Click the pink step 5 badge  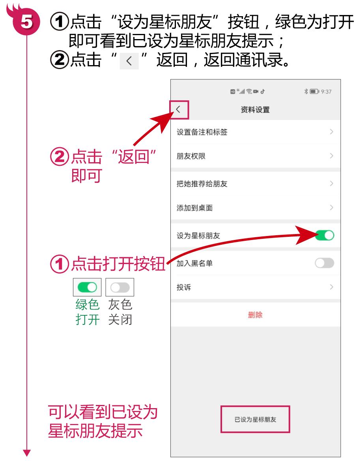pos(26,21)
